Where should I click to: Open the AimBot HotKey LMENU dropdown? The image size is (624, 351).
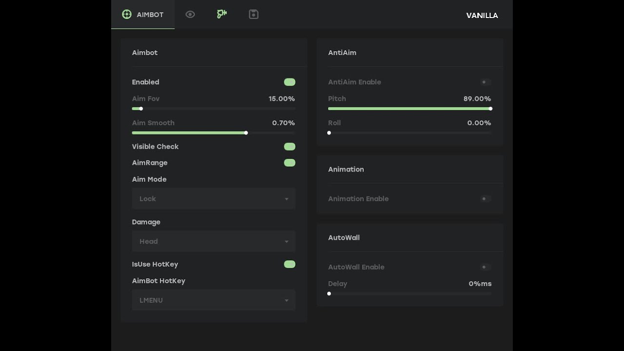(x=214, y=300)
